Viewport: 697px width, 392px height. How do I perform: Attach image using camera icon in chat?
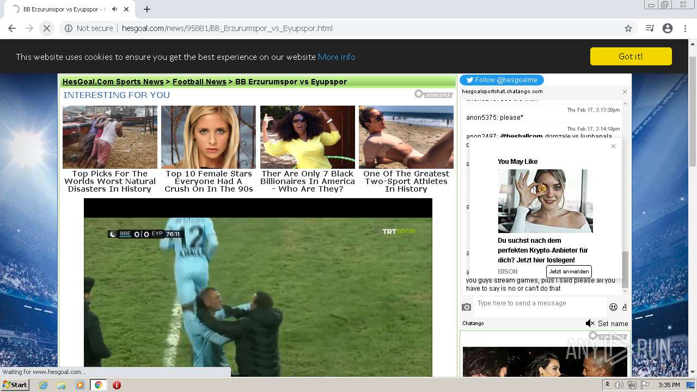466,307
